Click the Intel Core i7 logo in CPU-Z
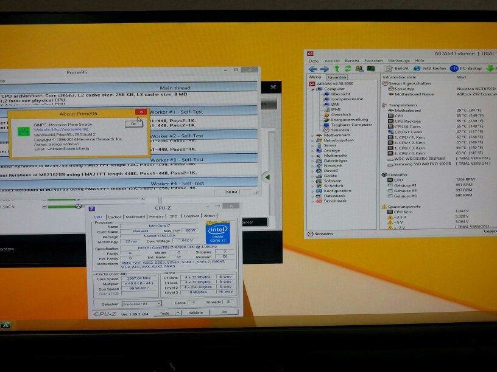This screenshot has width=497, height=372. pos(217,233)
